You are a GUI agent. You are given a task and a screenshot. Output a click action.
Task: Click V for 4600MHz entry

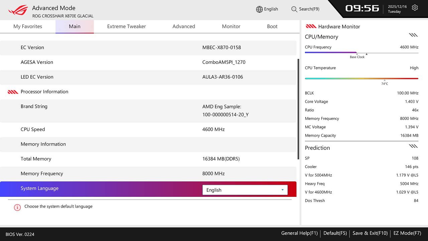coord(361,192)
